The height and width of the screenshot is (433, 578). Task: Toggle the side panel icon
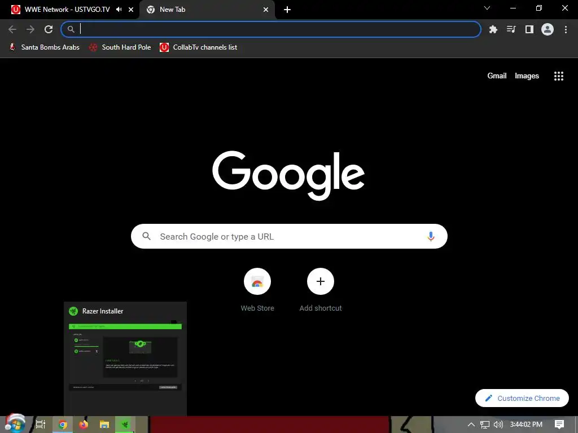pos(529,29)
